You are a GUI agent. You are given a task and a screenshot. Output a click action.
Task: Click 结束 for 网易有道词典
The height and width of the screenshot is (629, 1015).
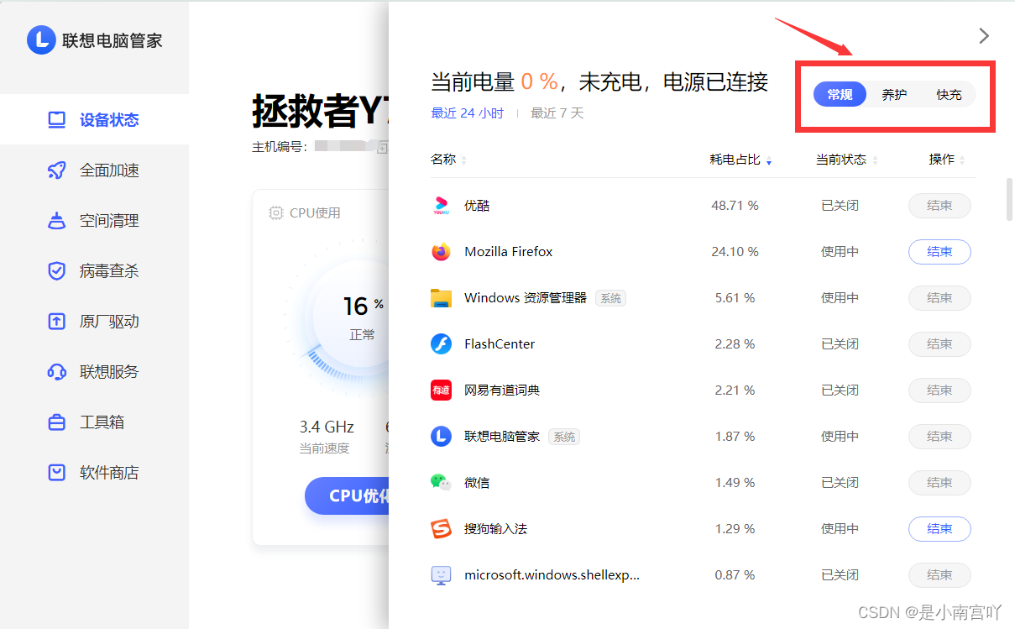tap(939, 391)
